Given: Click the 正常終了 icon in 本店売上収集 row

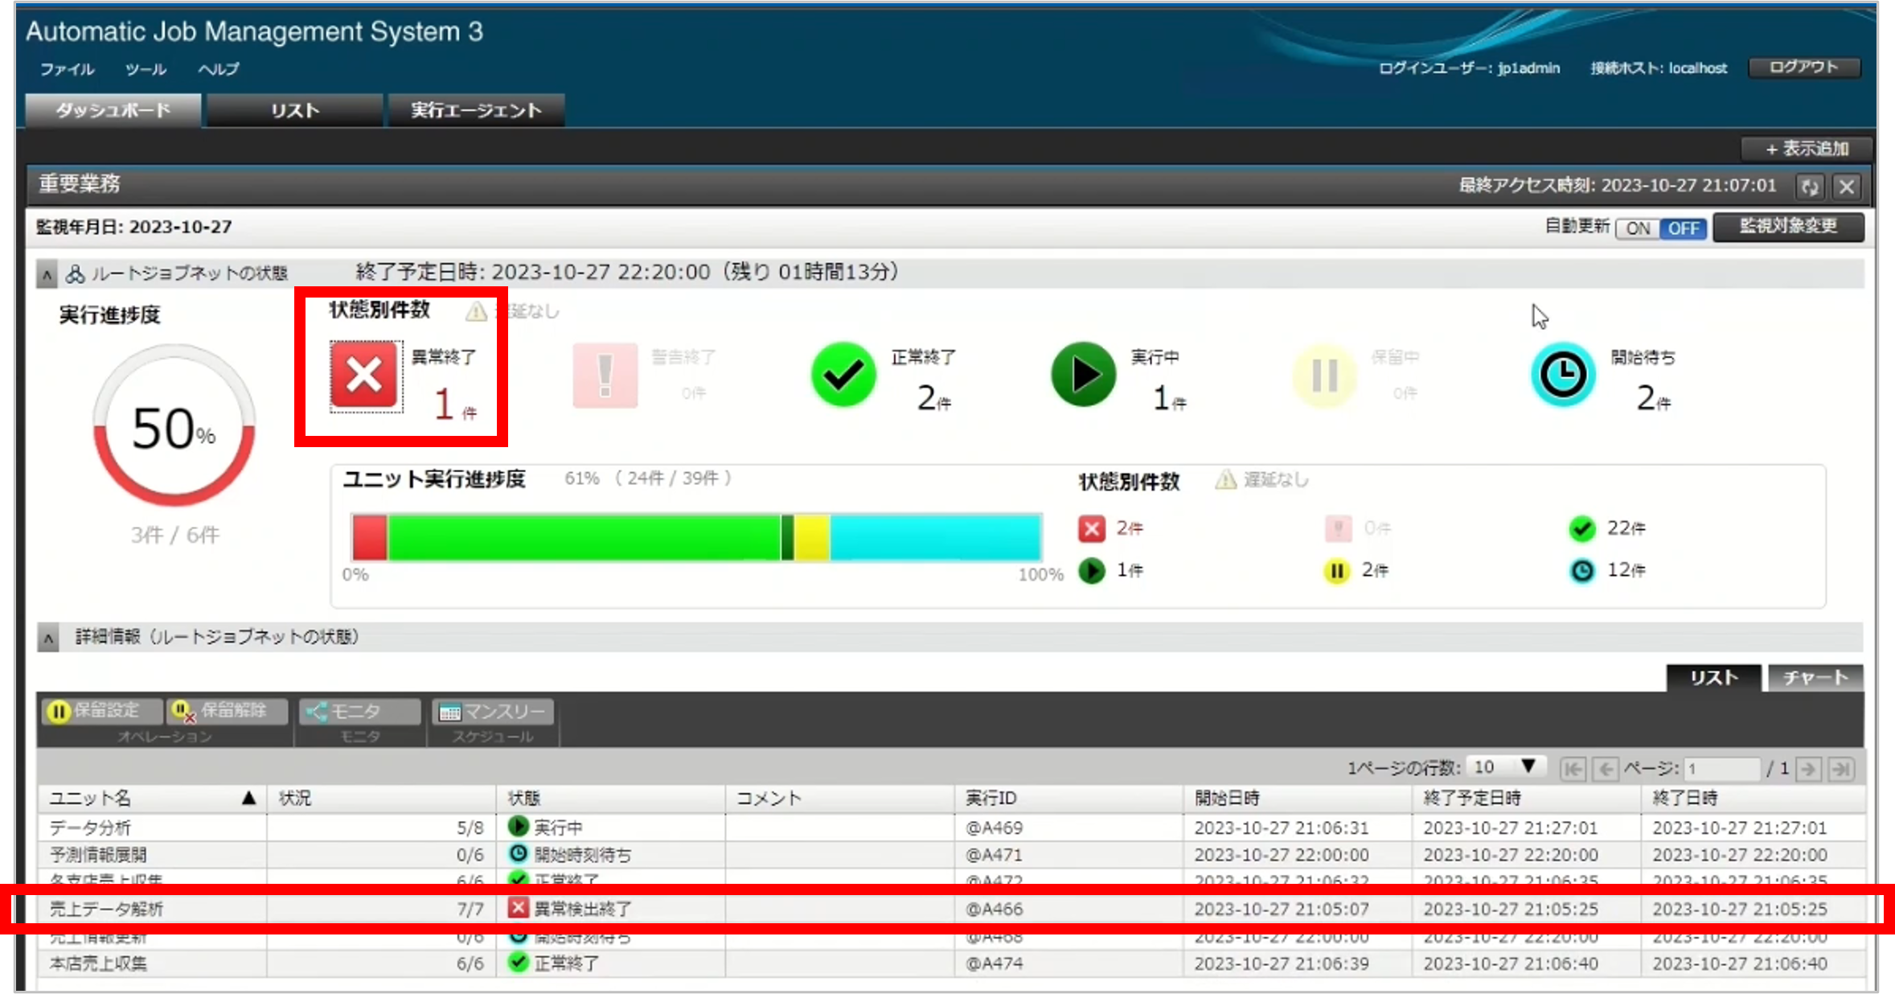Looking at the screenshot, I should click(x=519, y=962).
